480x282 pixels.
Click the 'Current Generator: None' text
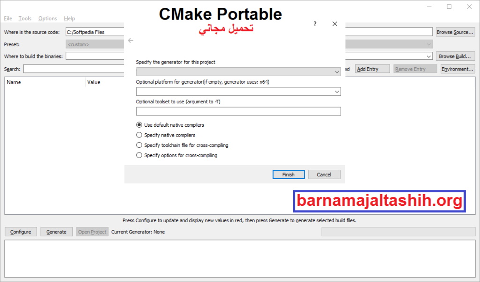point(138,232)
